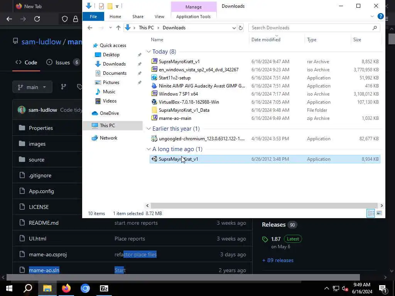Click the search magnifier in Explorer
The height and width of the screenshot is (296, 395).
(x=375, y=28)
